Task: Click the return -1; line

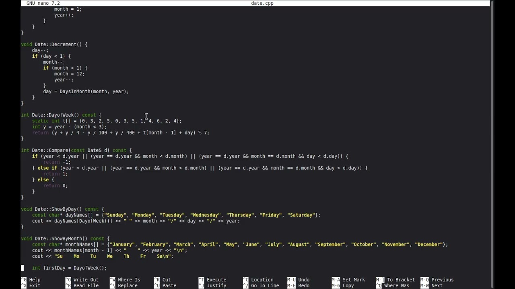Action: pyautogui.click(x=57, y=162)
